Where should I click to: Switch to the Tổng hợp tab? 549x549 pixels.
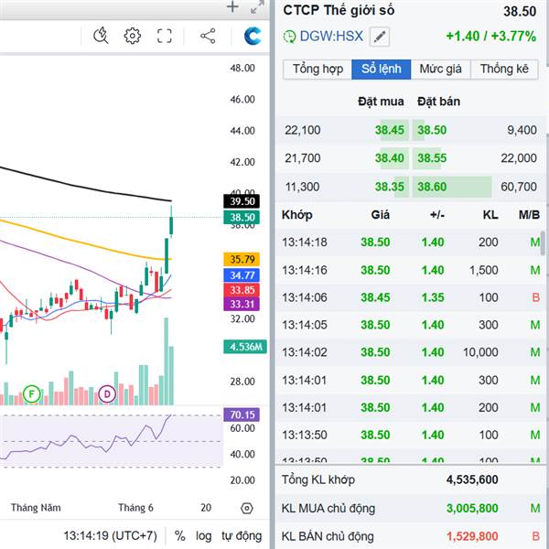[x=318, y=69]
